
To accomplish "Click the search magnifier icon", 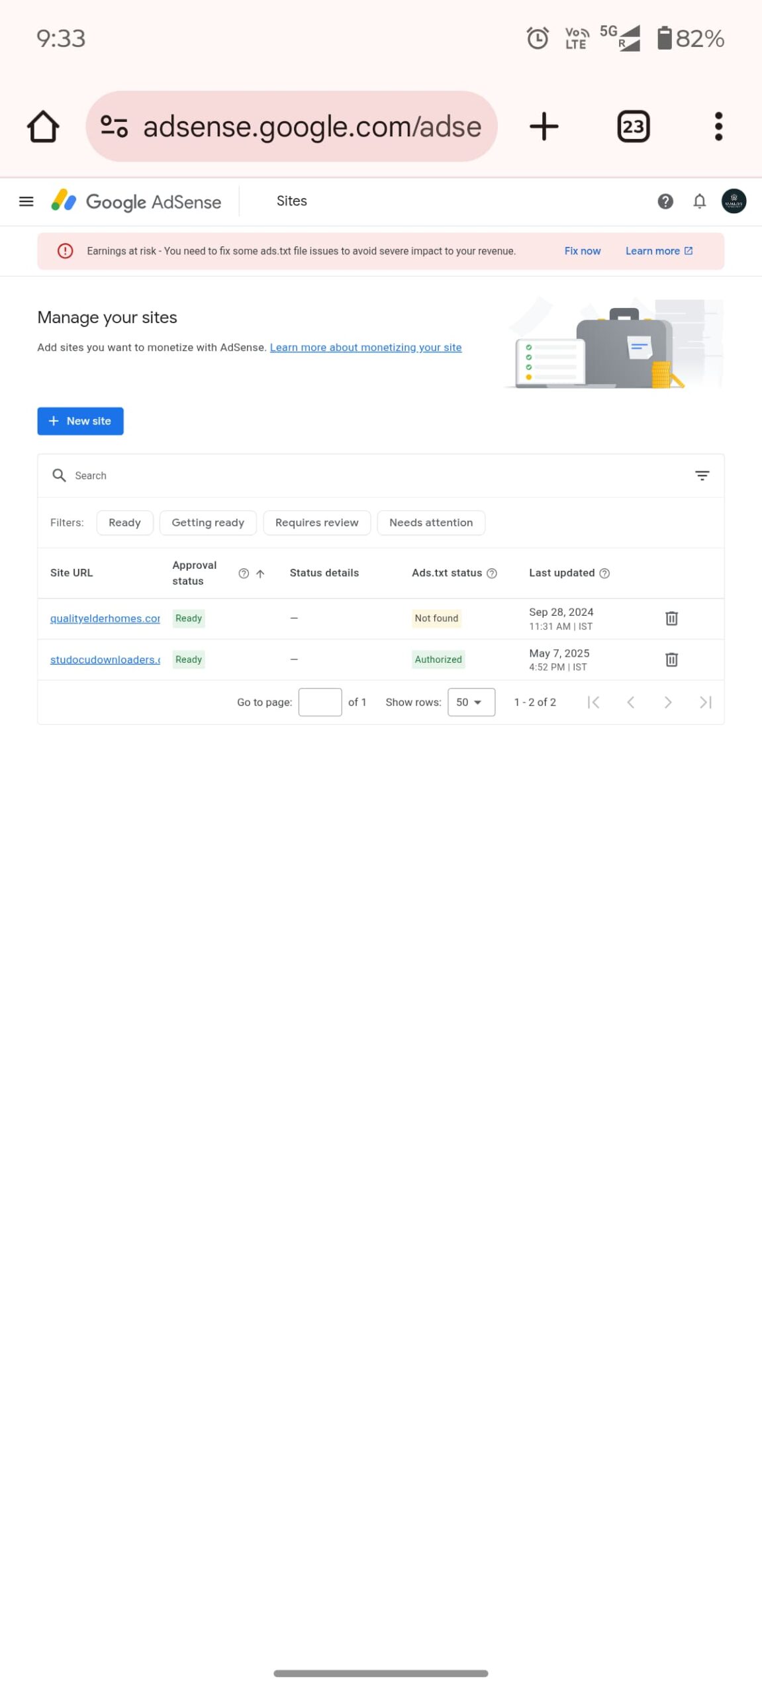I will [x=59, y=475].
